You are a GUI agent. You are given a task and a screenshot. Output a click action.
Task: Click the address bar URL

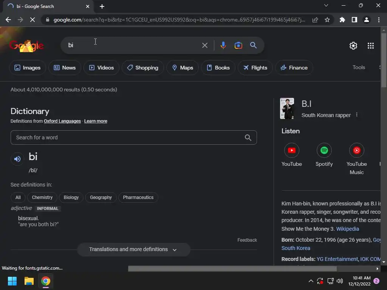pyautogui.click(x=179, y=20)
